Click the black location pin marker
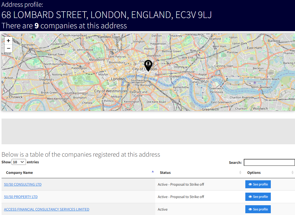The image size is (295, 215). click(148, 65)
